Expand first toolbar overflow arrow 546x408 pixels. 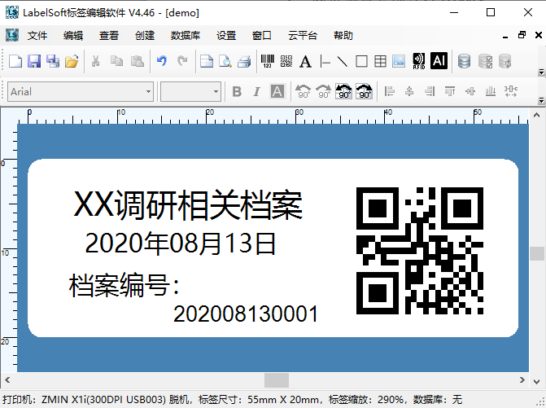point(541,72)
